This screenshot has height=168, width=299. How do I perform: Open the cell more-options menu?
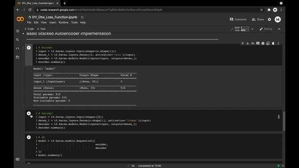278,43
